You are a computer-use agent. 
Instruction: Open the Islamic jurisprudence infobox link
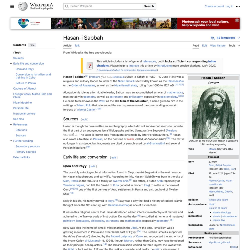224,216
